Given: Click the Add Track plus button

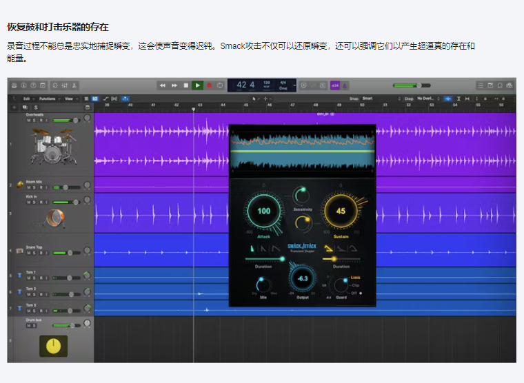Looking at the screenshot, I should [x=14, y=107].
